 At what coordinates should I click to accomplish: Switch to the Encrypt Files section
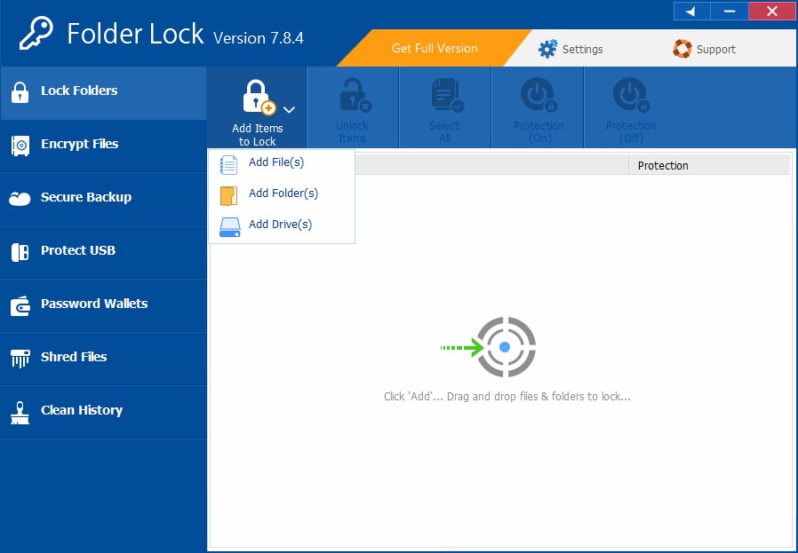coord(103,146)
